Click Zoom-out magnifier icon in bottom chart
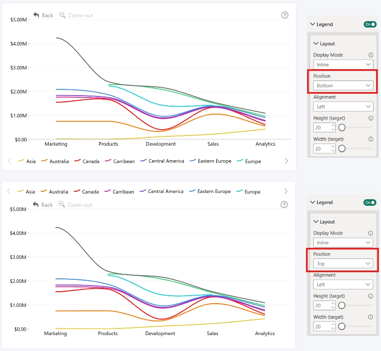The width and height of the screenshot is (381, 351). (62, 204)
